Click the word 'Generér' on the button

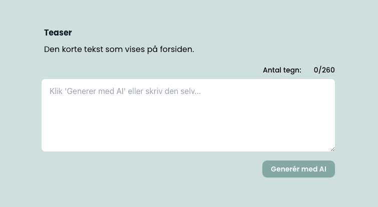(x=285, y=169)
